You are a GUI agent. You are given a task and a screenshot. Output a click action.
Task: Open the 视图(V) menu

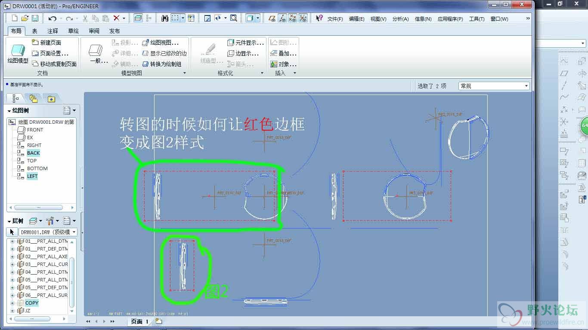click(x=378, y=19)
